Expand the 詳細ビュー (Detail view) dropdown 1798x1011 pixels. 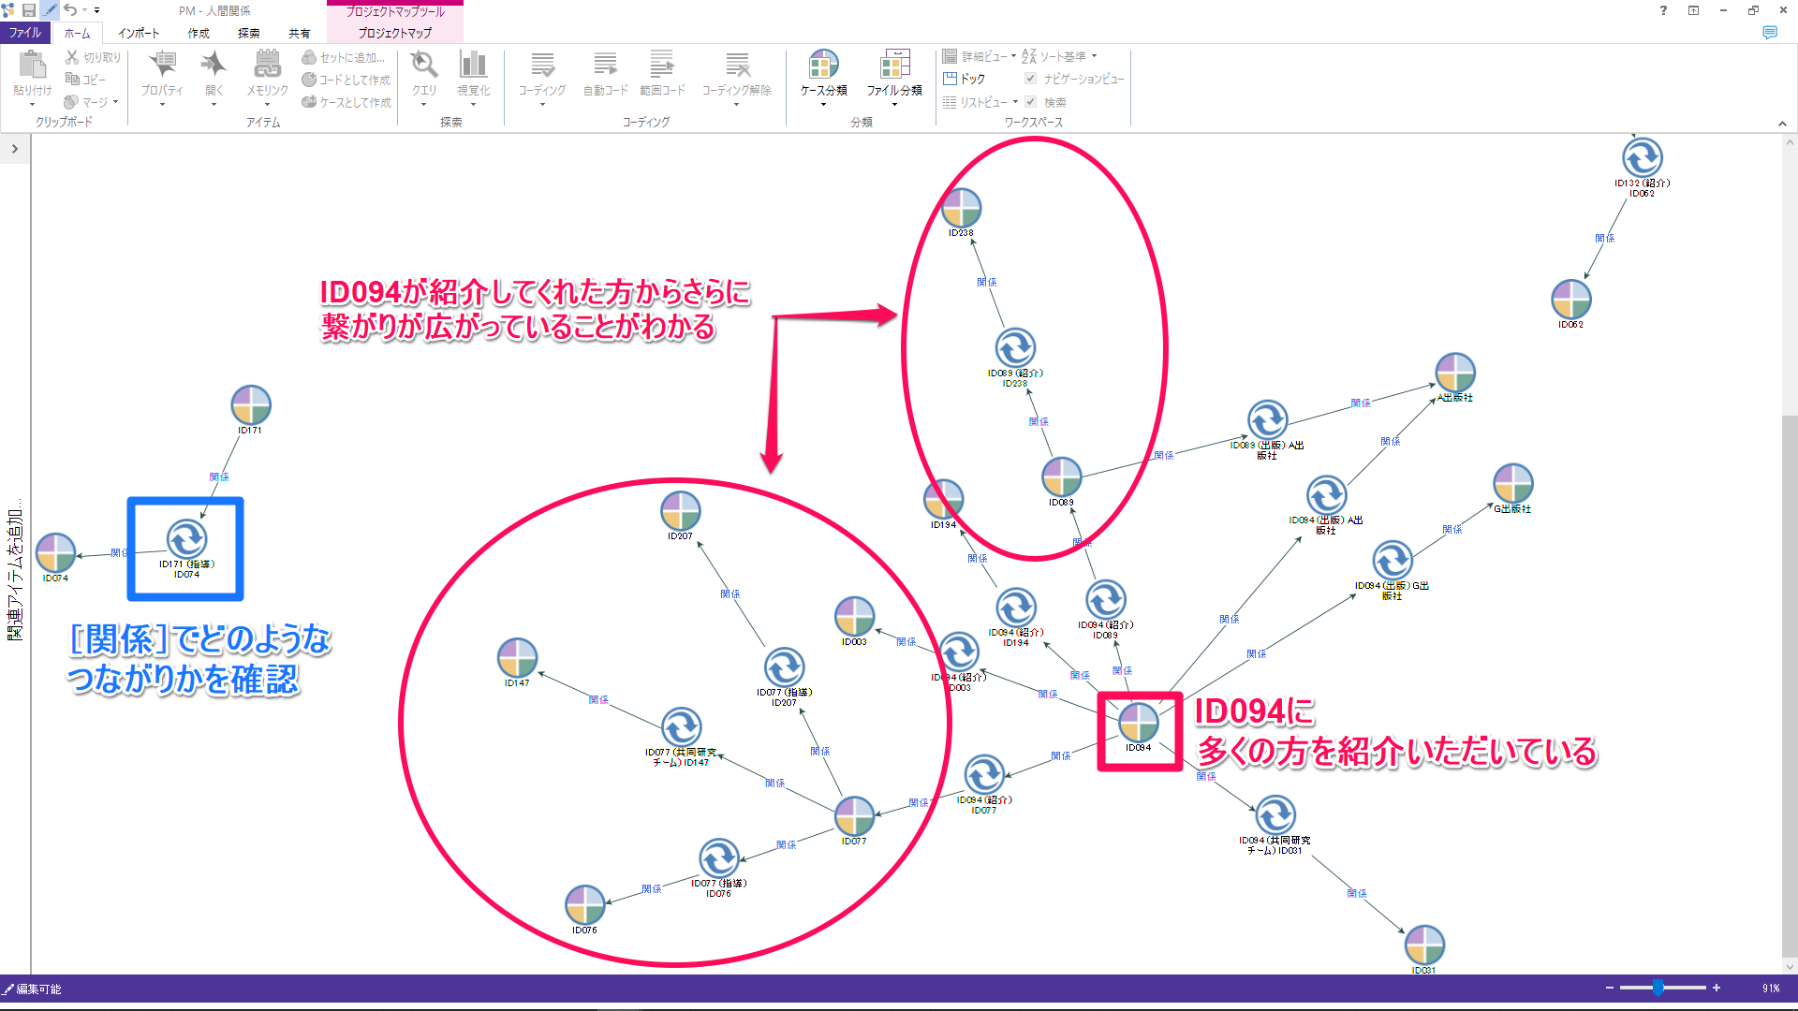[980, 56]
